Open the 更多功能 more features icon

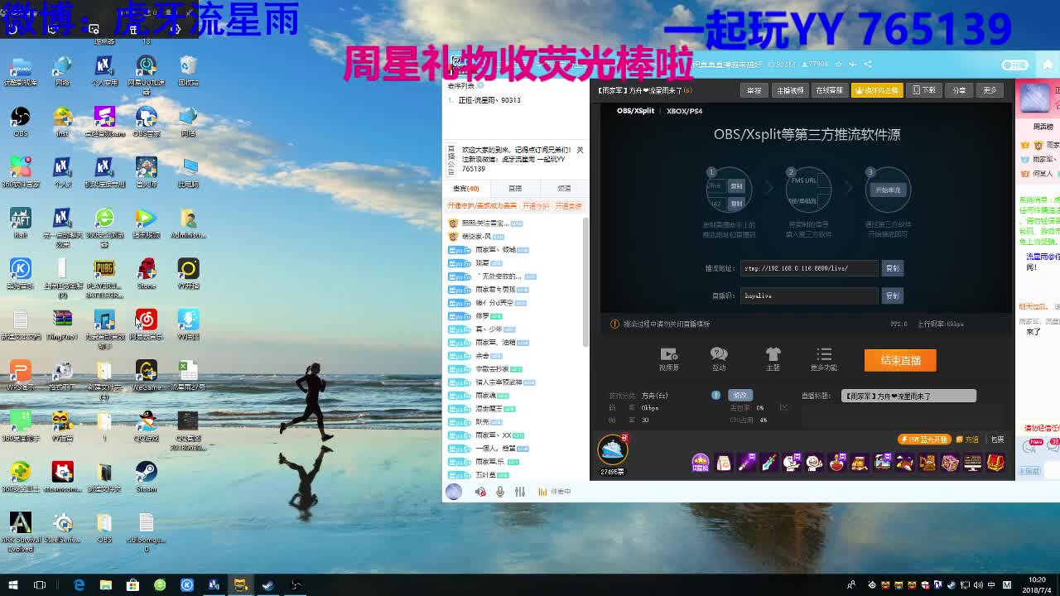823,356
